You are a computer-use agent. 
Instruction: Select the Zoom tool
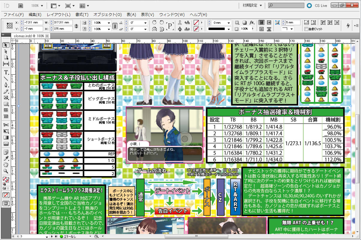[x=6, y=171]
